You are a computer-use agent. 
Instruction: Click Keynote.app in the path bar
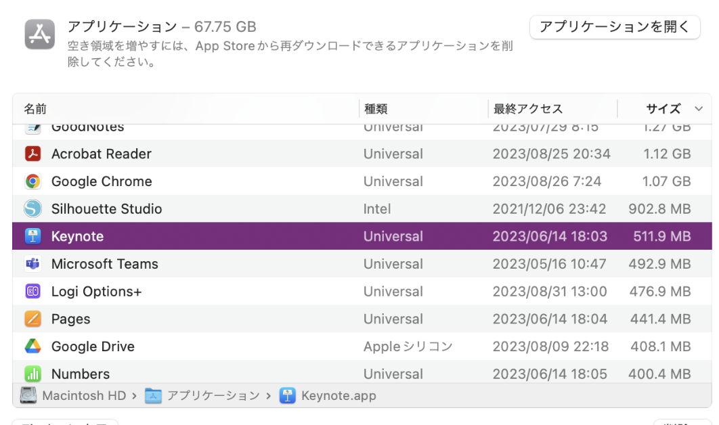[x=338, y=396]
